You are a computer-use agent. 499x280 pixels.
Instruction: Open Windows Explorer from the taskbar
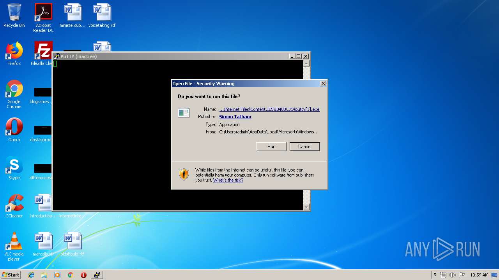tap(44, 275)
